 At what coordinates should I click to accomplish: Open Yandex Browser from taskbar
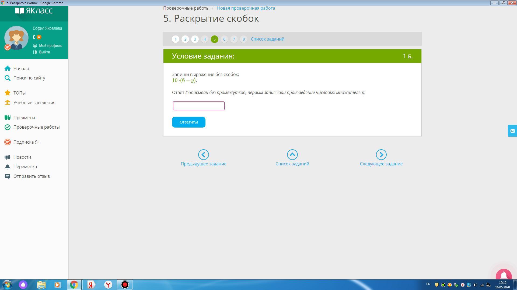[108, 285]
